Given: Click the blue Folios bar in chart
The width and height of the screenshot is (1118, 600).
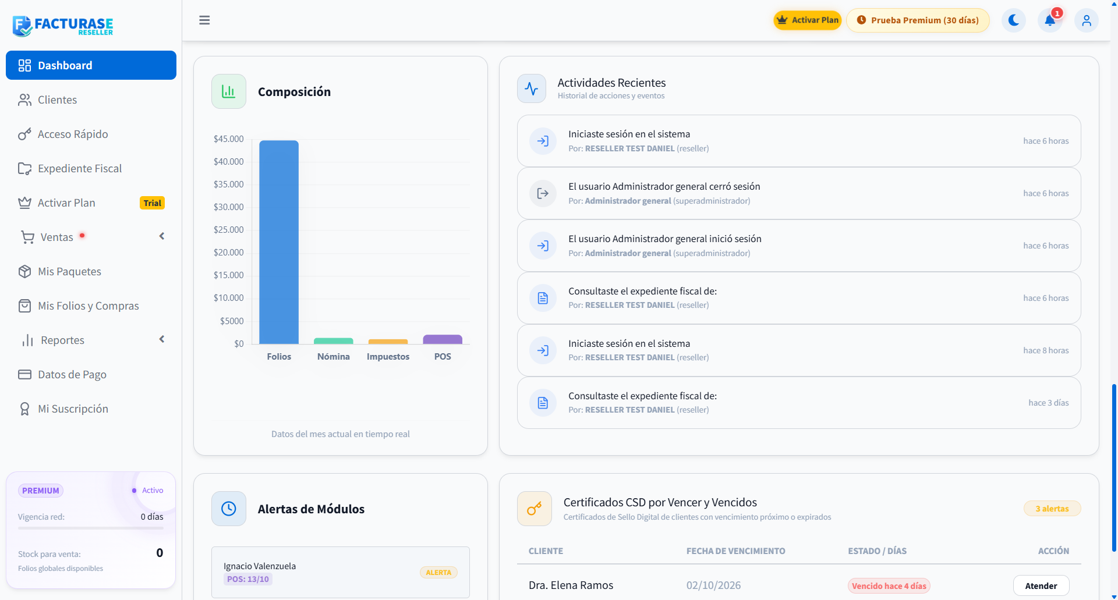Looking at the screenshot, I should [279, 242].
